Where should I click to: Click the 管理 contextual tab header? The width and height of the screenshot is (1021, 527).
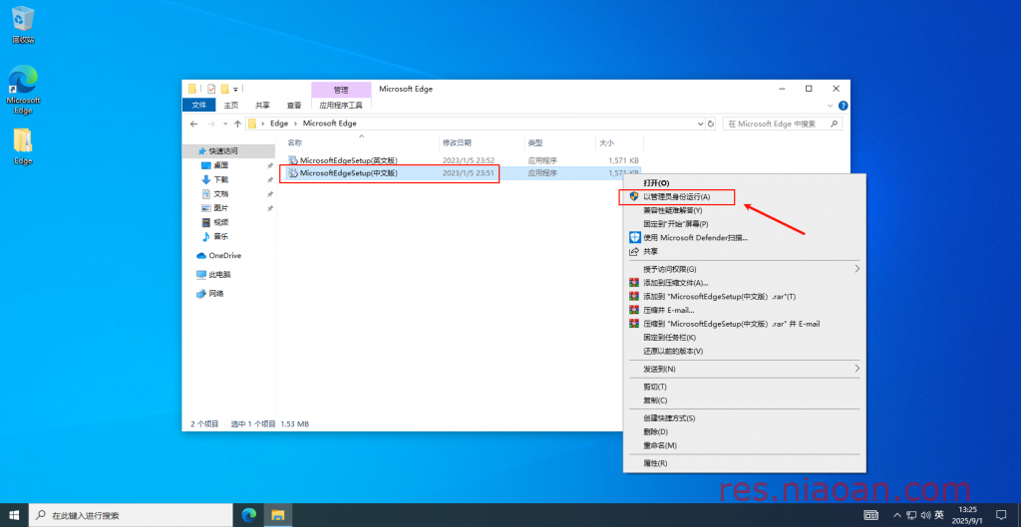point(341,90)
